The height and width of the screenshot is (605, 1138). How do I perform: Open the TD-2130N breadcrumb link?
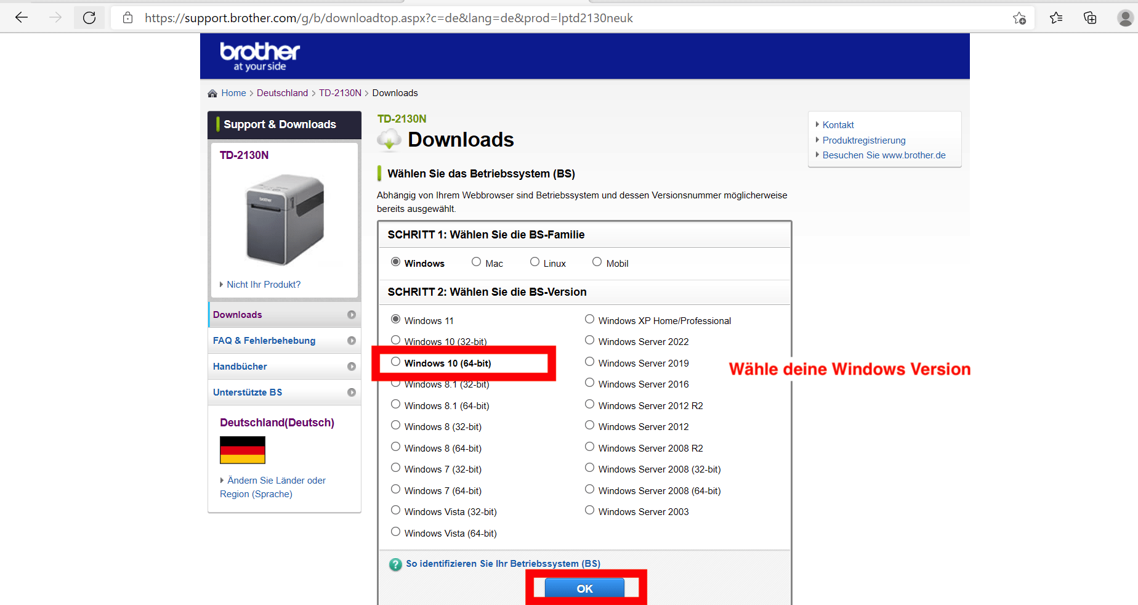tap(340, 93)
